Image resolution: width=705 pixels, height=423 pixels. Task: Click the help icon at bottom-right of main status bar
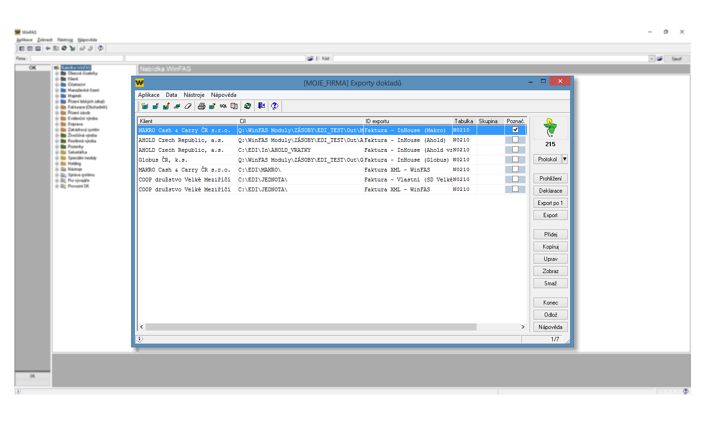tap(686, 391)
